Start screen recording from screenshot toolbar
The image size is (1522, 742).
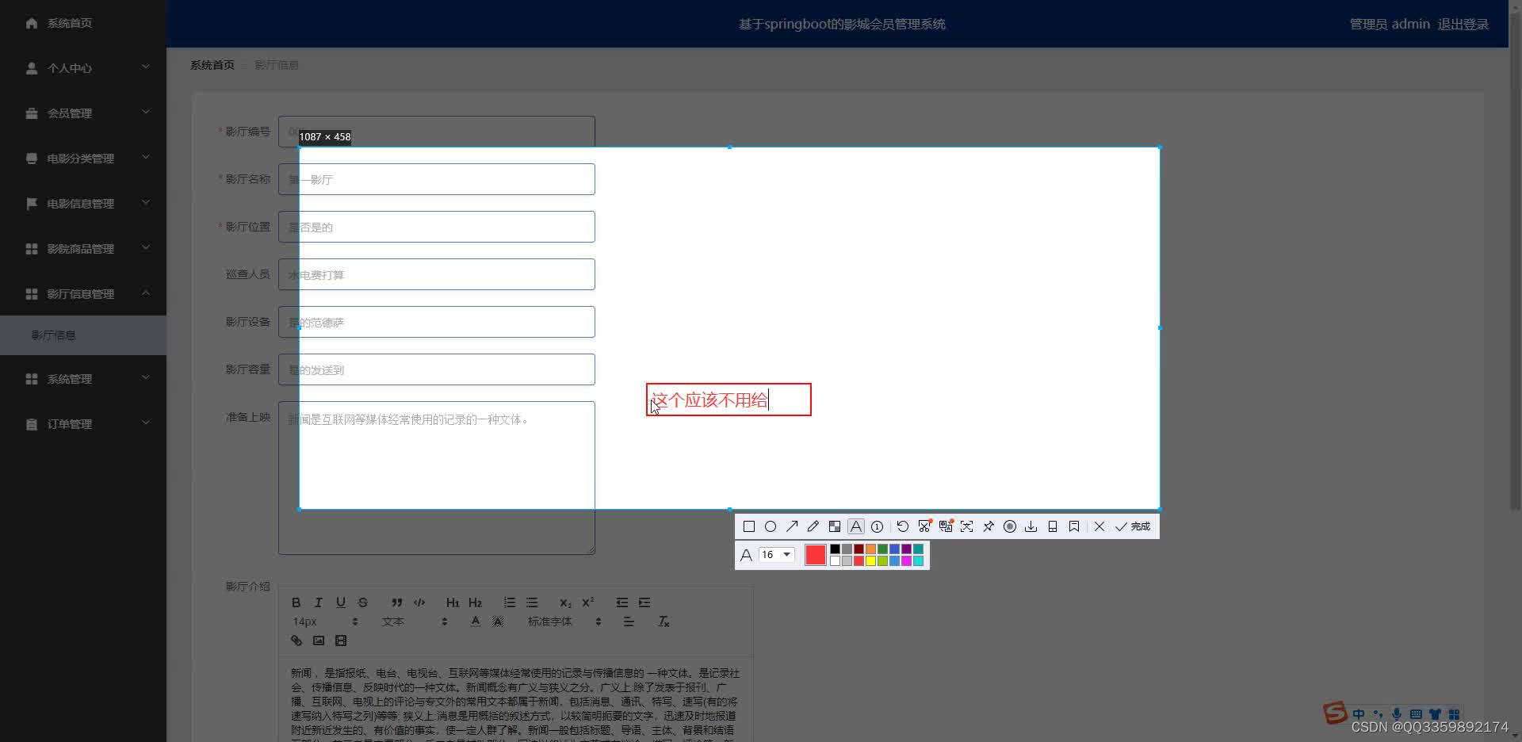click(x=1009, y=526)
